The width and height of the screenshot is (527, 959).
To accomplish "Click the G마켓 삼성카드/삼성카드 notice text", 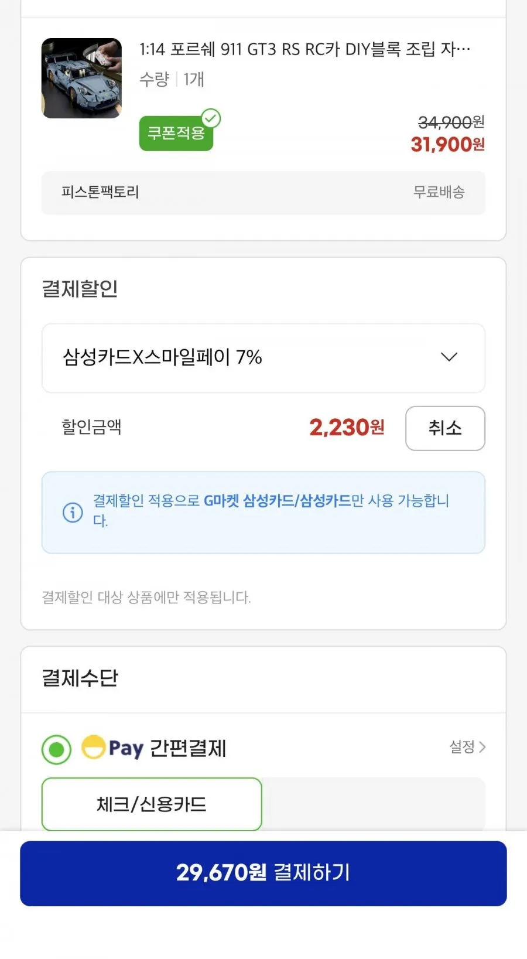I will [277, 501].
